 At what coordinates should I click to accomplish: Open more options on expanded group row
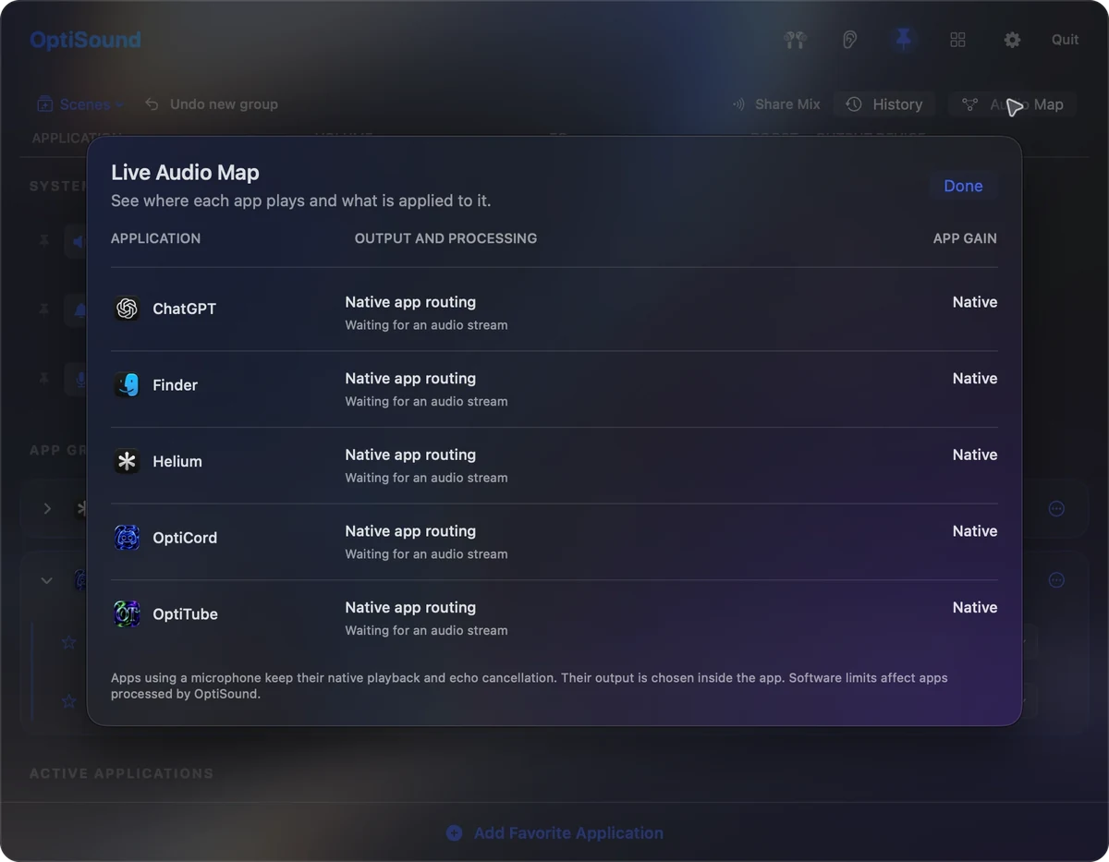1056,580
